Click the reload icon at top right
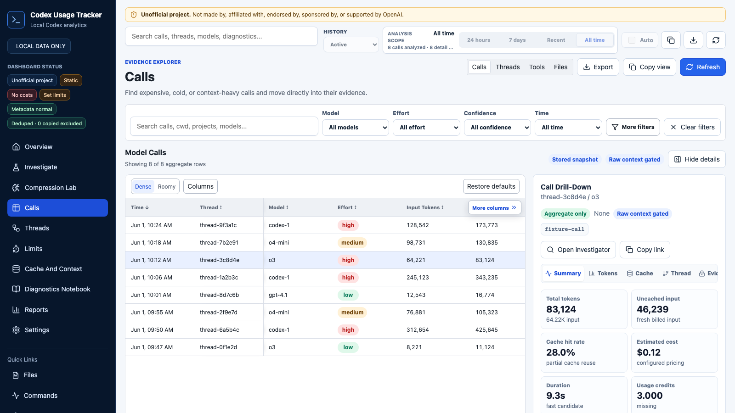This screenshot has height=413, width=735. coord(716,40)
